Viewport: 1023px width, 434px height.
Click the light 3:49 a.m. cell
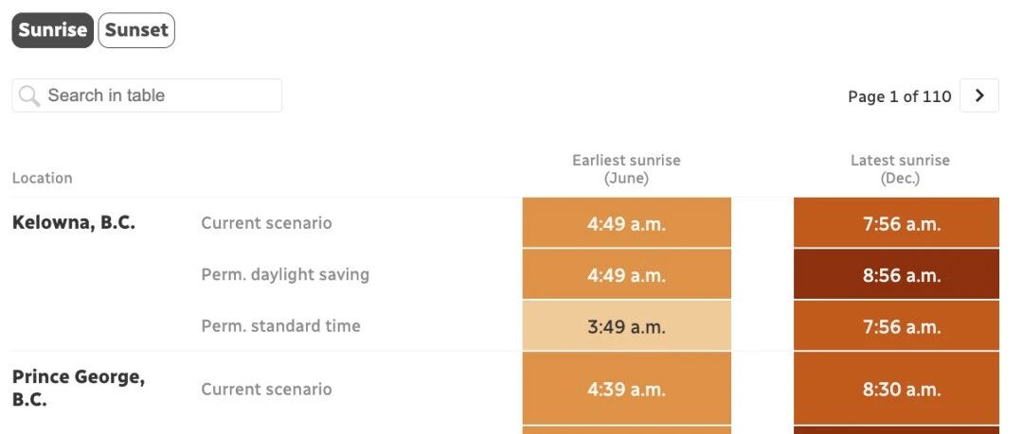point(626,326)
